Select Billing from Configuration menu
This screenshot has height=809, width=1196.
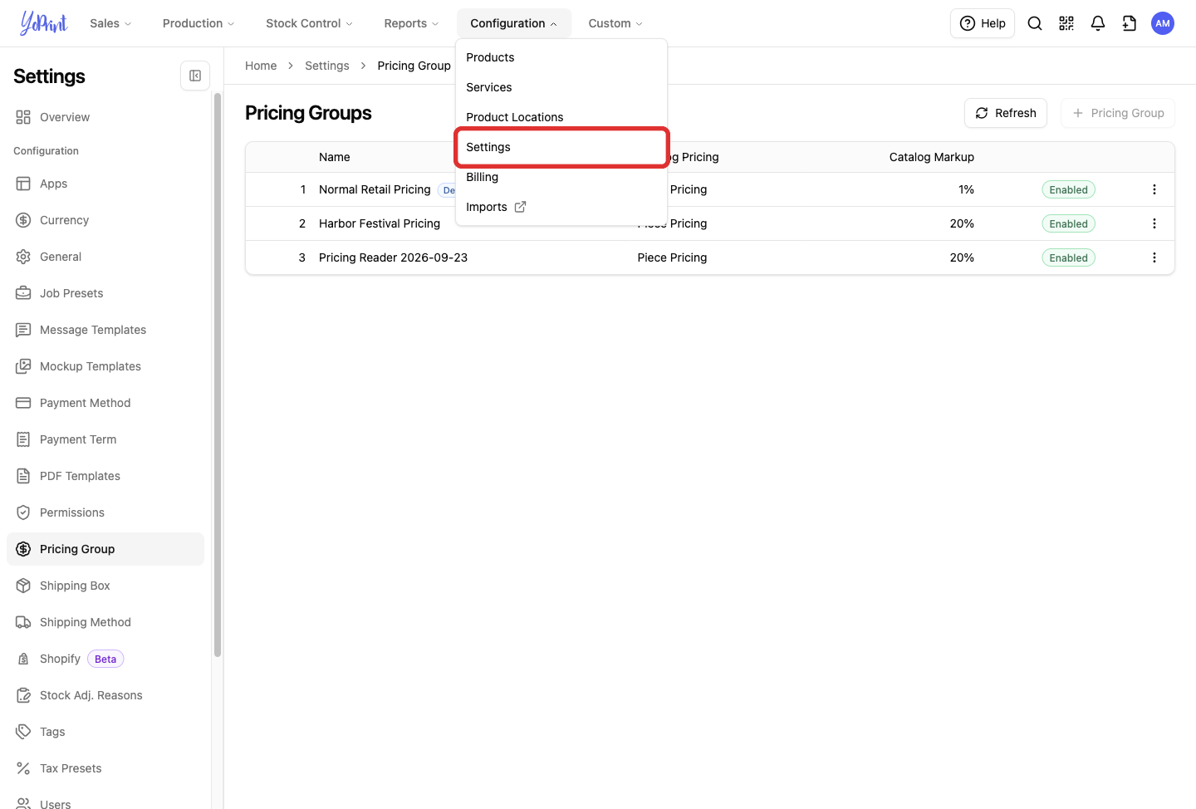(x=561, y=177)
